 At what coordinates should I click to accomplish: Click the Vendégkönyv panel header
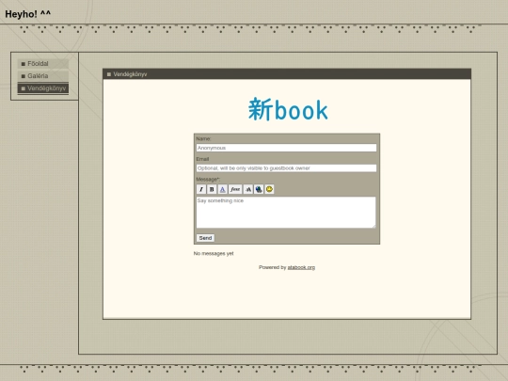pos(287,74)
